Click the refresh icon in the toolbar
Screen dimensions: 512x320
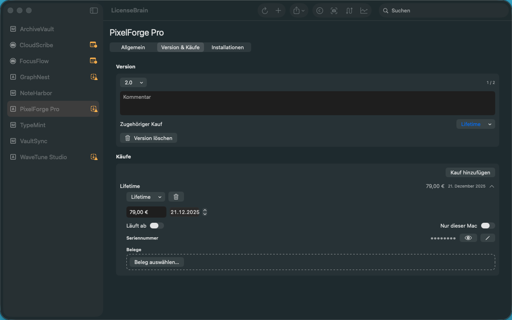pyautogui.click(x=265, y=11)
